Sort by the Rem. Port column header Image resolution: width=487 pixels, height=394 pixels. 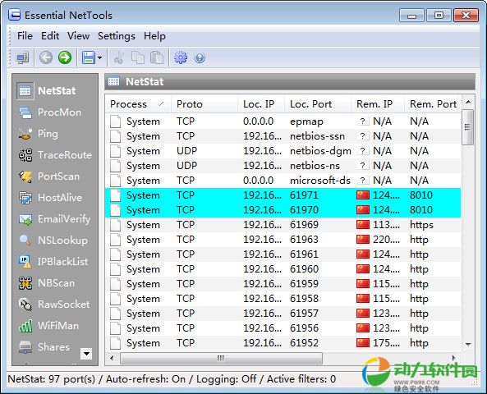pos(433,104)
